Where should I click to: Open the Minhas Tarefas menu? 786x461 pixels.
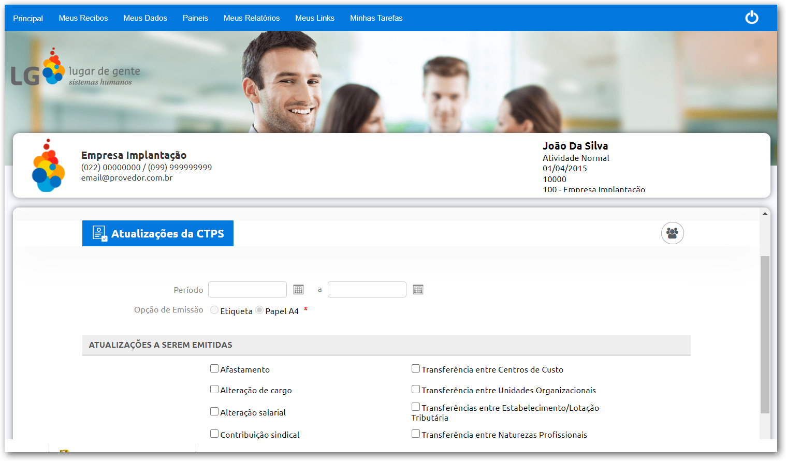tap(376, 18)
